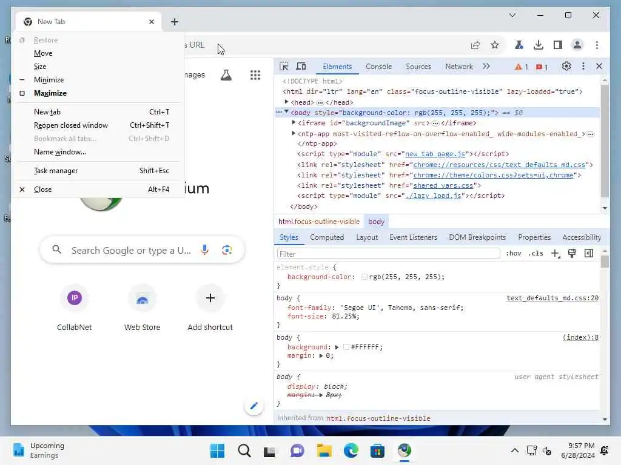
Task: Choose Name window... from the menu
Action: pyautogui.click(x=99, y=152)
